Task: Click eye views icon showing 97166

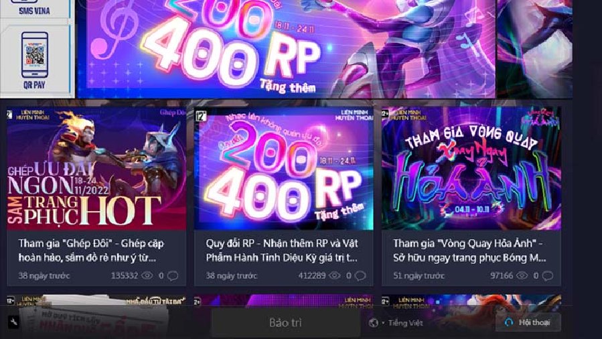Action: click(522, 275)
